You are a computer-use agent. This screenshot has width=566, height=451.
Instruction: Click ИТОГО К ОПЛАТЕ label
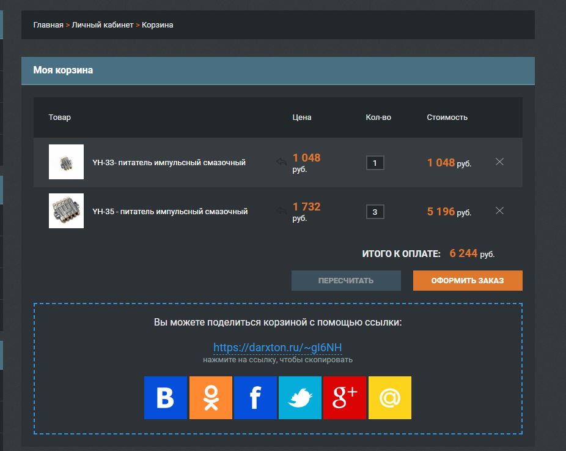401,254
